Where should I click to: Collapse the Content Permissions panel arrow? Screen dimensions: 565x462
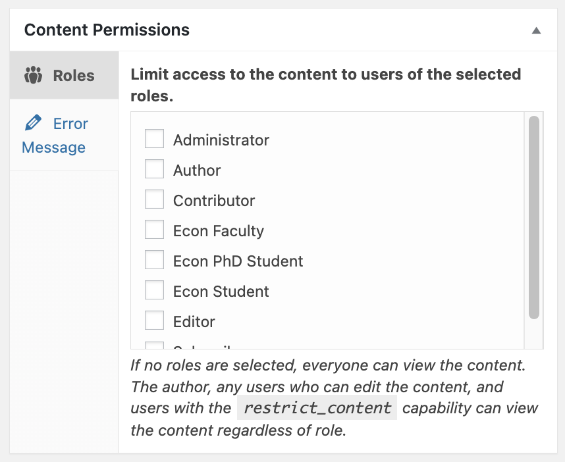[537, 30]
